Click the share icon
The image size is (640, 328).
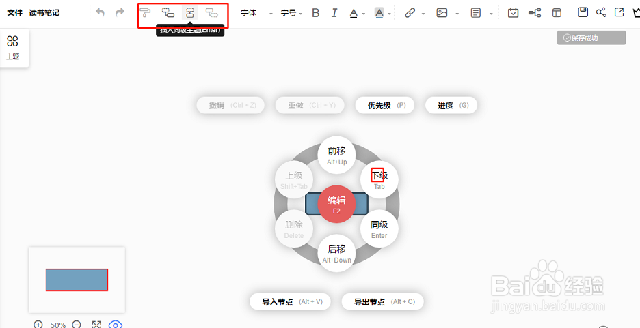601,12
